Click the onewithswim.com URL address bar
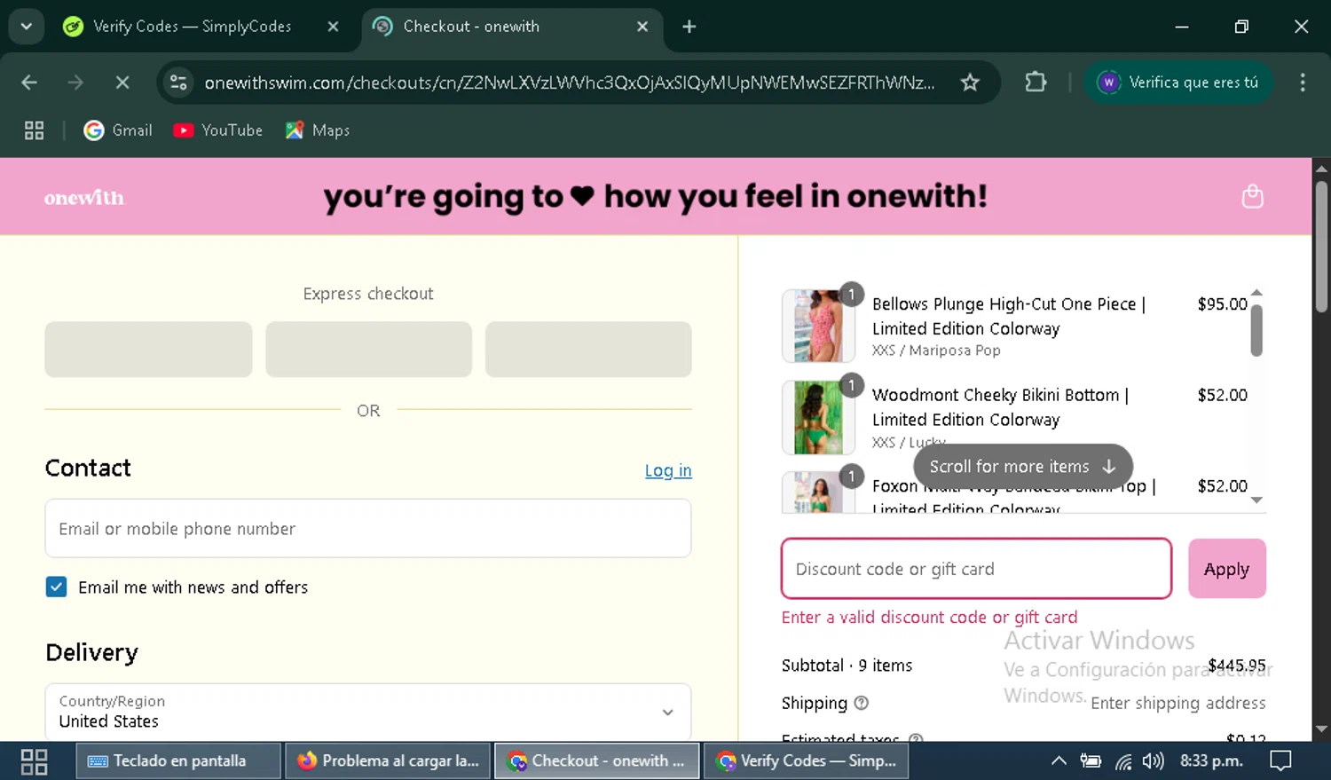This screenshot has width=1331, height=780. 569,83
